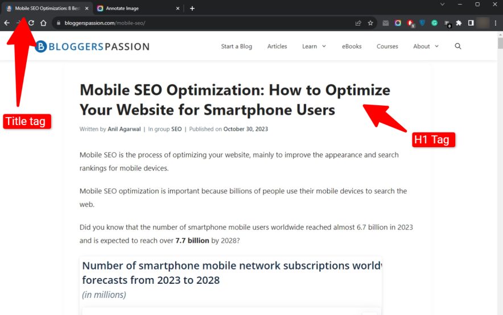Click the share page icon in address bar

click(358, 23)
